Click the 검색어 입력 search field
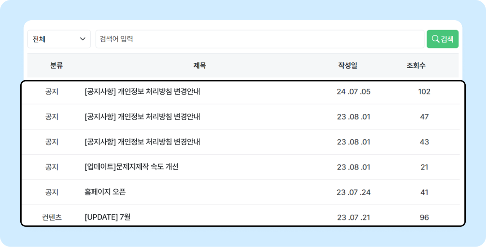 (x=260, y=39)
